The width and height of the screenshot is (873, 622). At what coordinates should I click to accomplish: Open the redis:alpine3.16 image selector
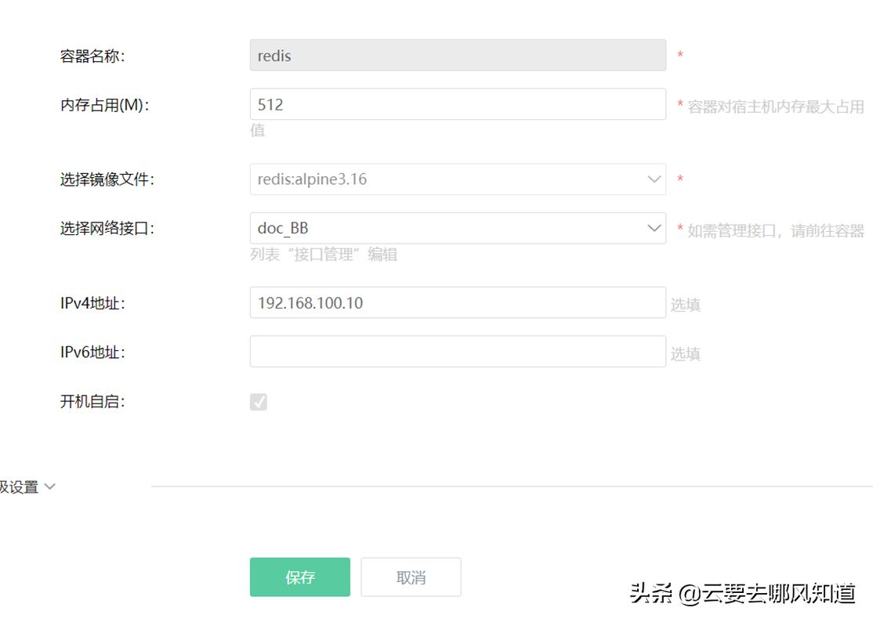[x=458, y=179]
